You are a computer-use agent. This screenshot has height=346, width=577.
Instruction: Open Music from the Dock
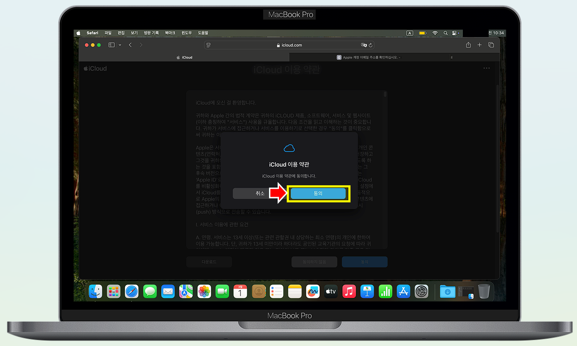tap(349, 291)
